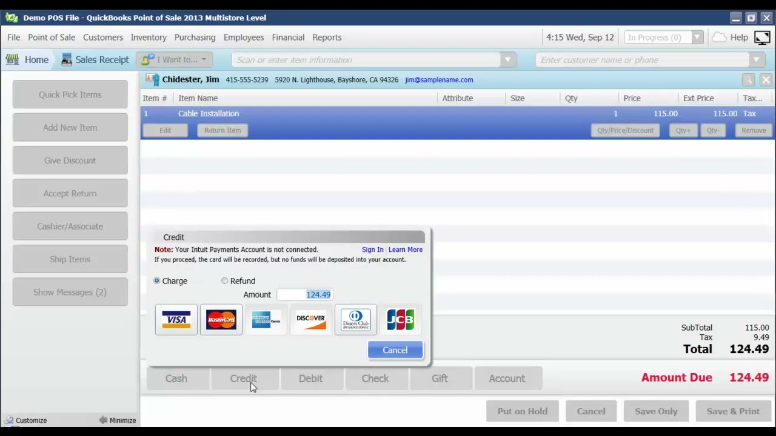The image size is (776, 436).
Task: Select the Refund radio button
Action: coord(225,281)
